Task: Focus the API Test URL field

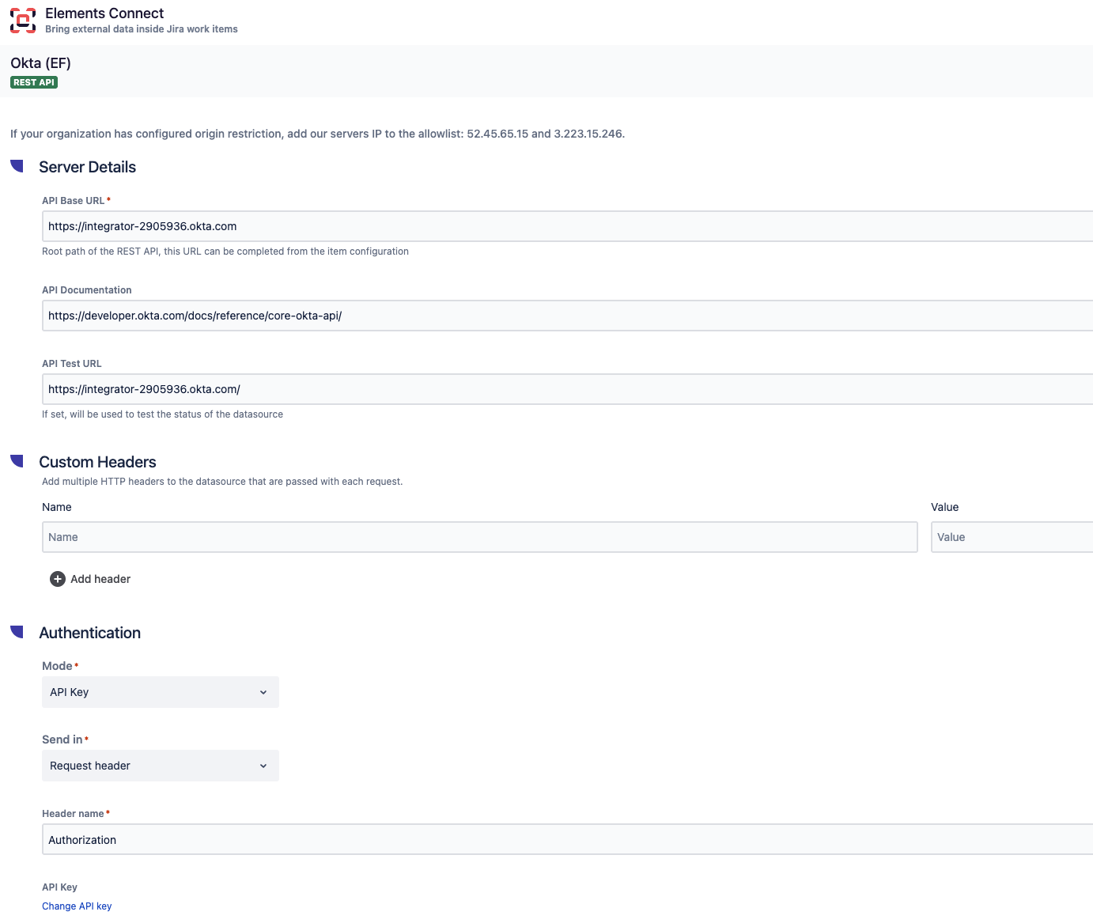Action: [567, 389]
